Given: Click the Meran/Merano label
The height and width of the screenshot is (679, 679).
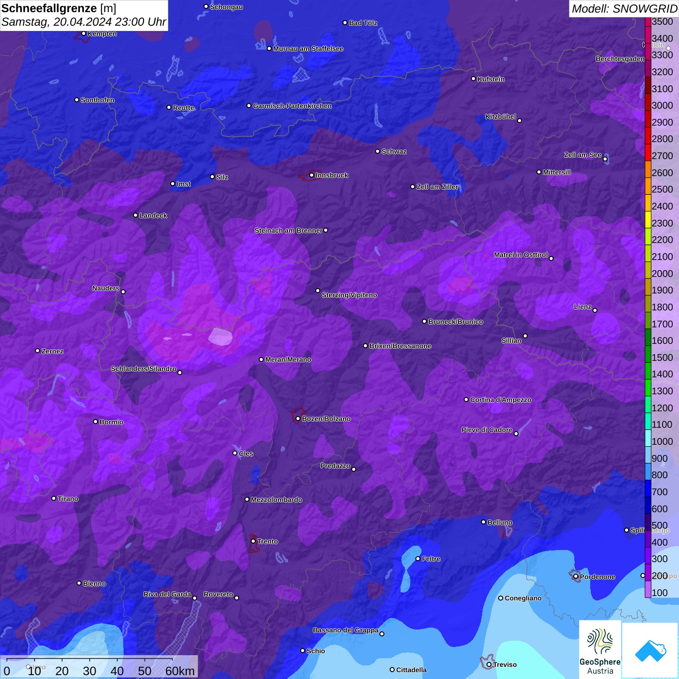Looking at the screenshot, I should (x=288, y=359).
